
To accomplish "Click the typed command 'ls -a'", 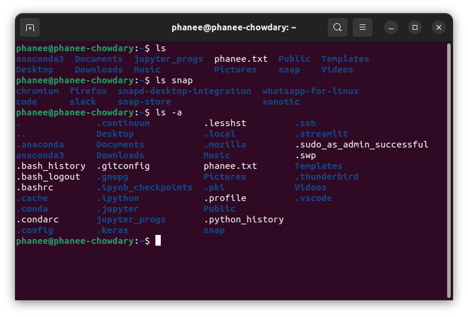I will [x=169, y=112].
